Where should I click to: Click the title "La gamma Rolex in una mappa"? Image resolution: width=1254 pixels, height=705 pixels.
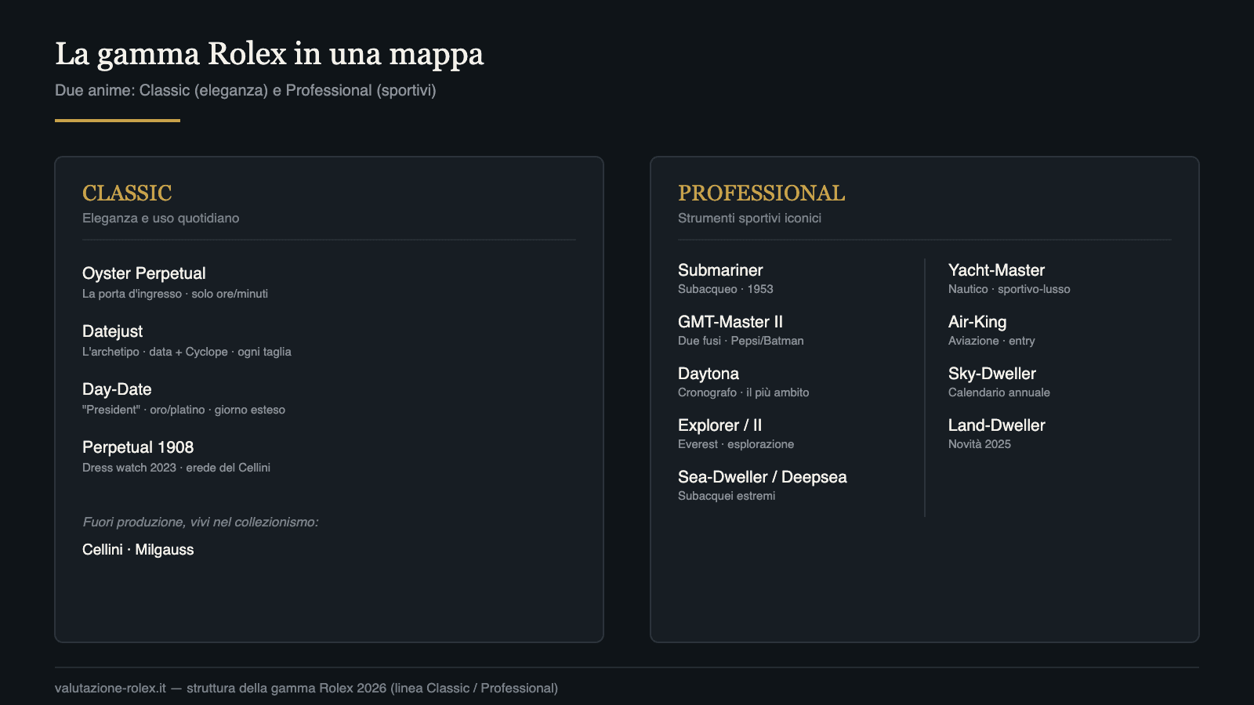269,54
